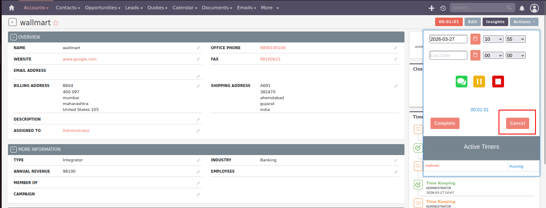This screenshot has width=546, height=208.
Task: Open the start hour dropdown showing 10
Action: [493, 39]
